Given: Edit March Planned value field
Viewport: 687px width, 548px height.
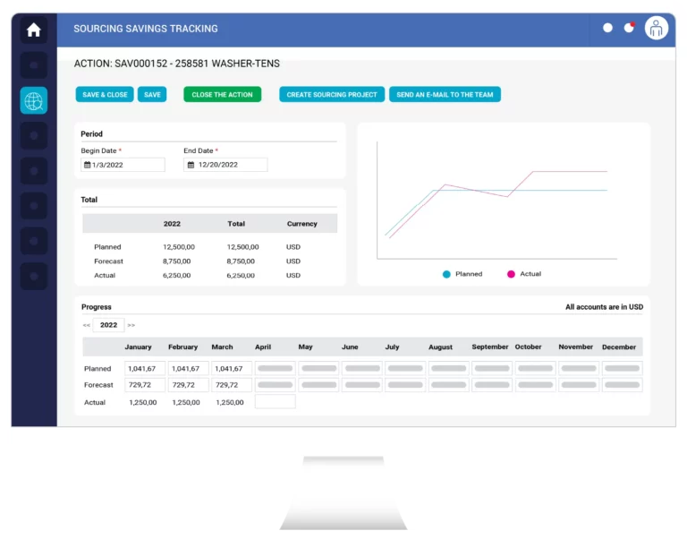Looking at the screenshot, I should [232, 368].
